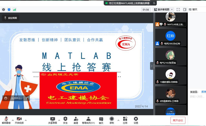Open the Invite (邀请) participants icon

pyautogui.click(x=76, y=119)
